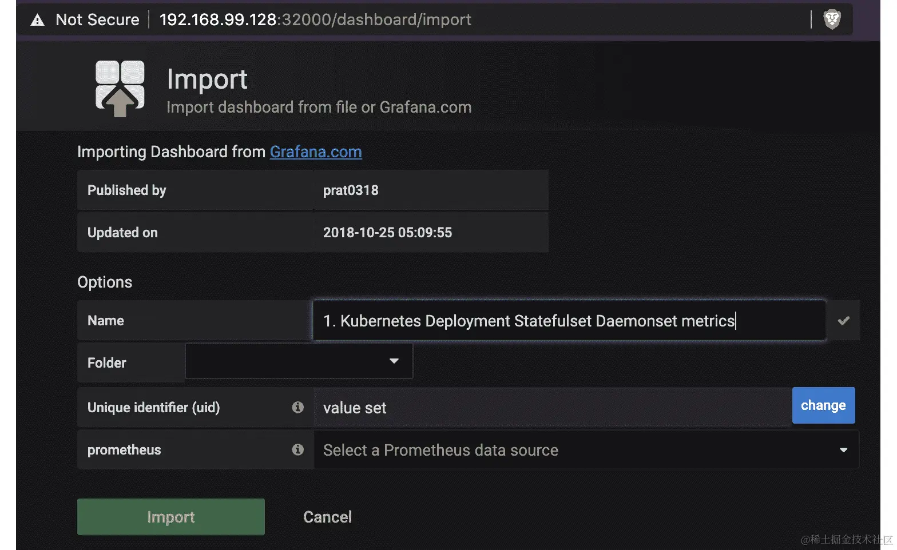Cancel the dashboard import
Image resolution: width=897 pixels, height=550 pixels.
coord(327,517)
